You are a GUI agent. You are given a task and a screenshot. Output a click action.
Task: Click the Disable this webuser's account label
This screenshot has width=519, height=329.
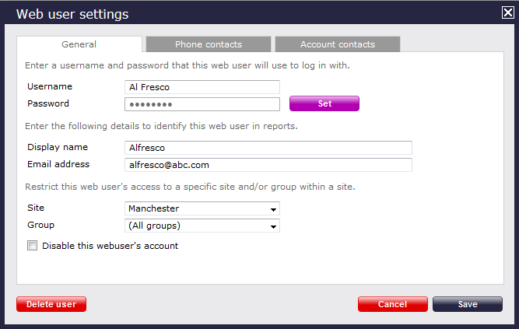click(x=110, y=246)
